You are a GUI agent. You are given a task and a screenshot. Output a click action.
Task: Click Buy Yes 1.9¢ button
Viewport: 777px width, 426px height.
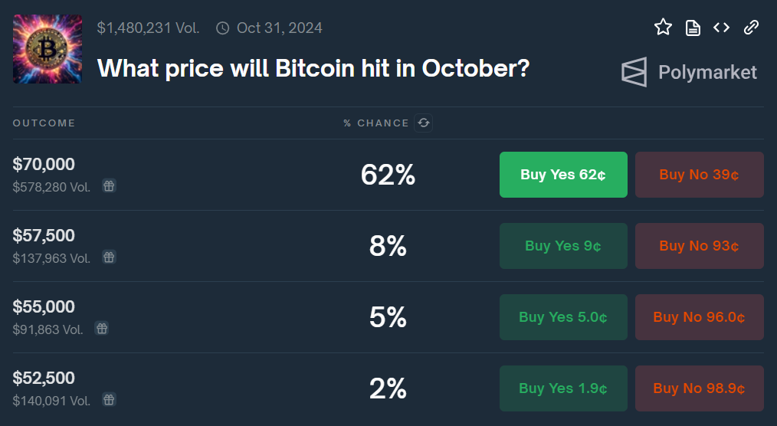[563, 388]
